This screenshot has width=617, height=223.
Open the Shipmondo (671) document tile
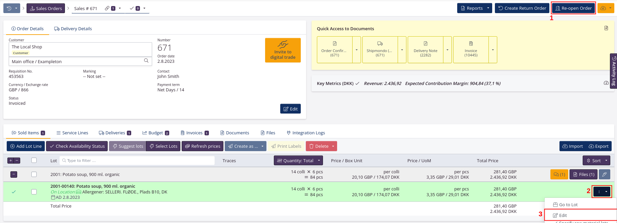click(380, 50)
